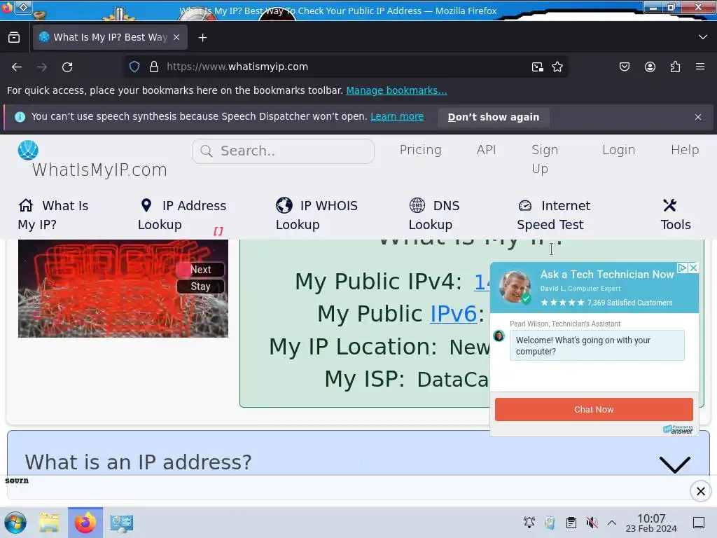Click the show desktop button

pos(699,523)
